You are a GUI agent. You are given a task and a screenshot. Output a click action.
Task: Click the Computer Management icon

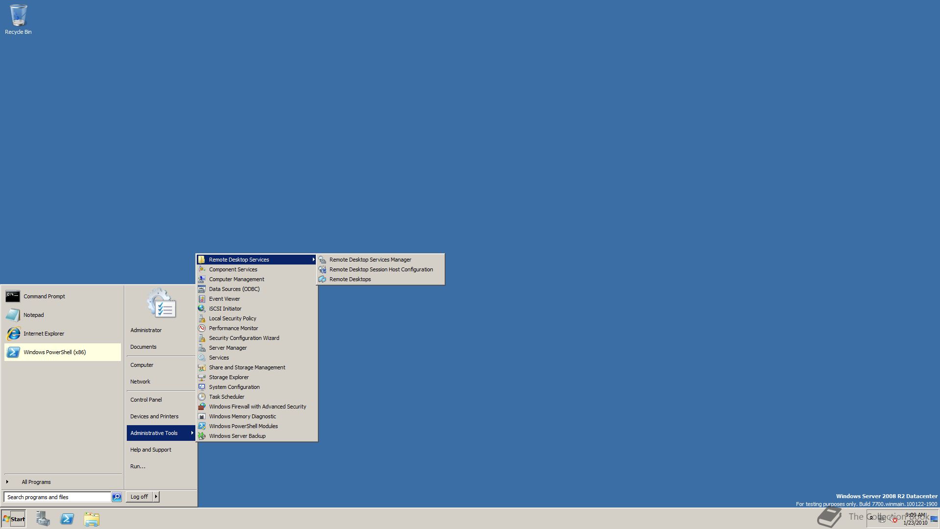202,279
